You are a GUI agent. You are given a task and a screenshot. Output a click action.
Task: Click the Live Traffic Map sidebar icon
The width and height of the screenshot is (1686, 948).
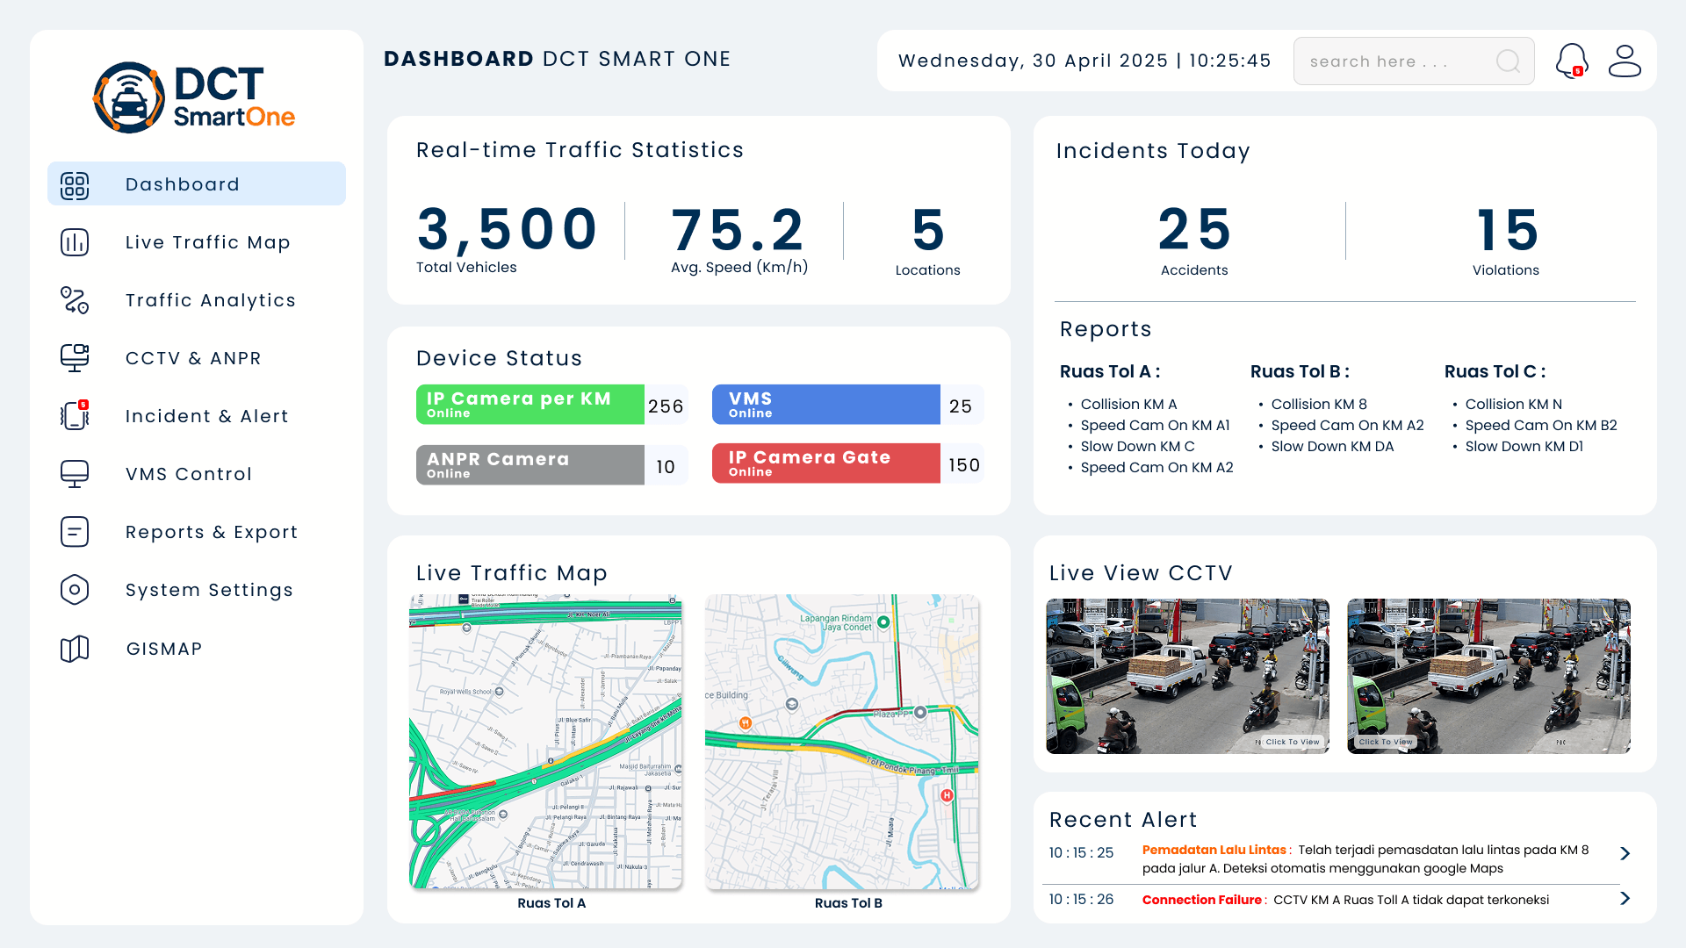click(75, 242)
